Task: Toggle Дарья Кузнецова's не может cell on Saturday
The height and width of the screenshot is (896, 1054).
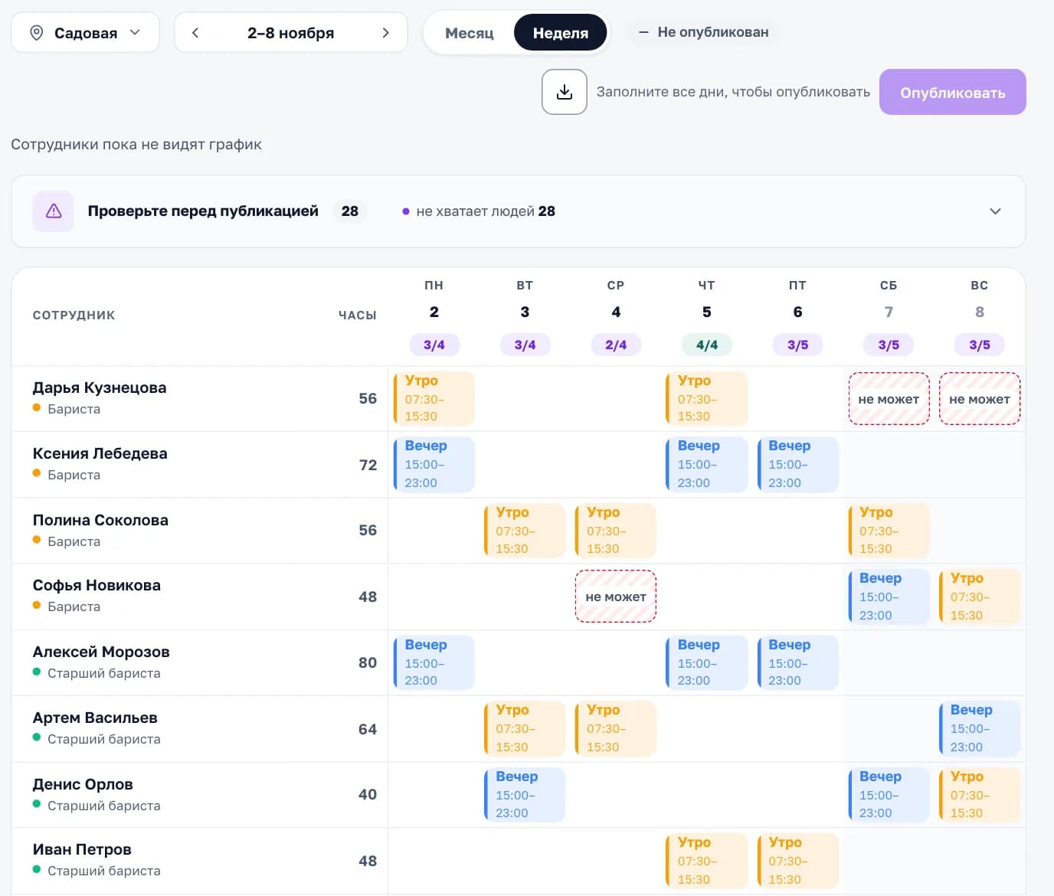Action: 889,399
